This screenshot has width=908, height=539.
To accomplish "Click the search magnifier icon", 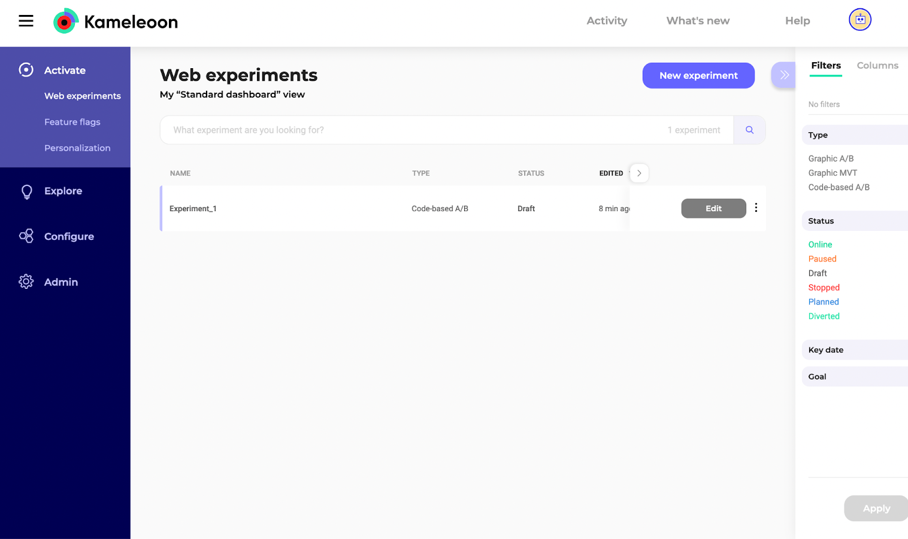I will click(749, 130).
